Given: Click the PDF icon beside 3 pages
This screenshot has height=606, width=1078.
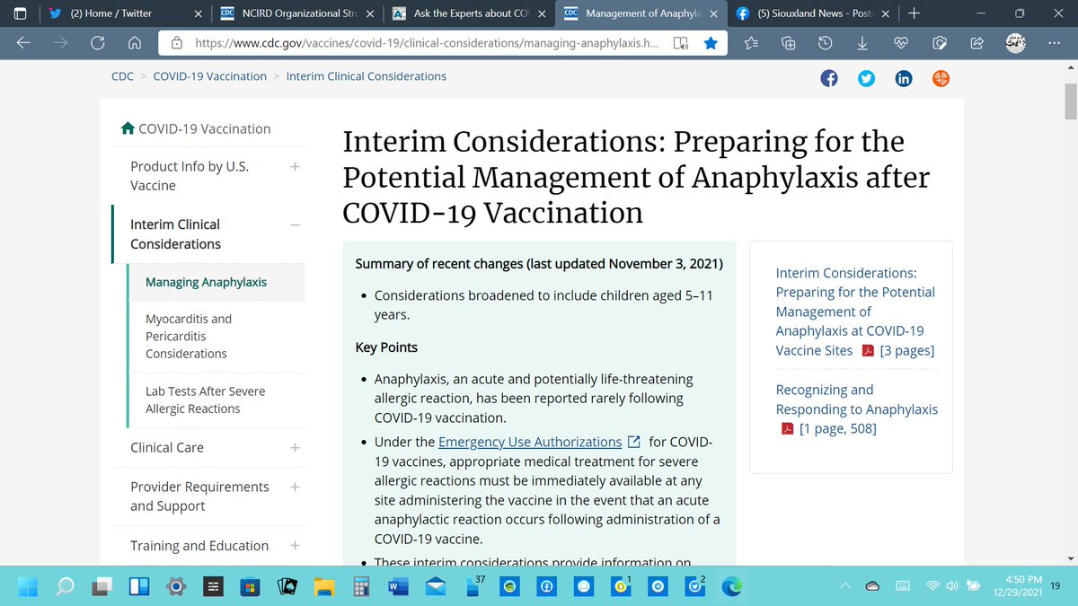Looking at the screenshot, I should (x=868, y=350).
